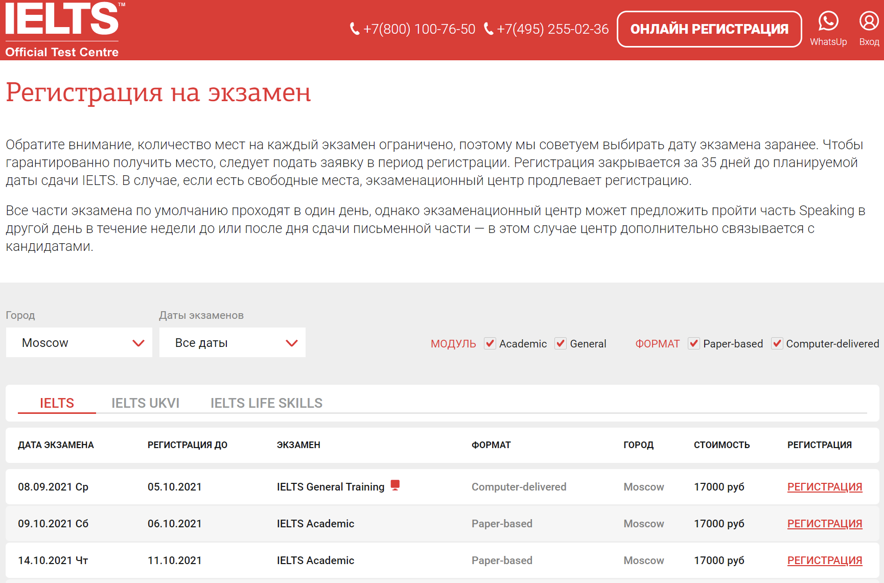
Task: Click the IELTS Official Test Centre logo
Action: click(65, 30)
